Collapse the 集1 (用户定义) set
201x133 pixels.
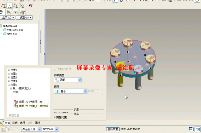pos(11,89)
